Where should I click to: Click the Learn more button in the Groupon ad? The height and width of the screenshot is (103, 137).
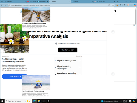pyautogui.click(x=15, y=77)
